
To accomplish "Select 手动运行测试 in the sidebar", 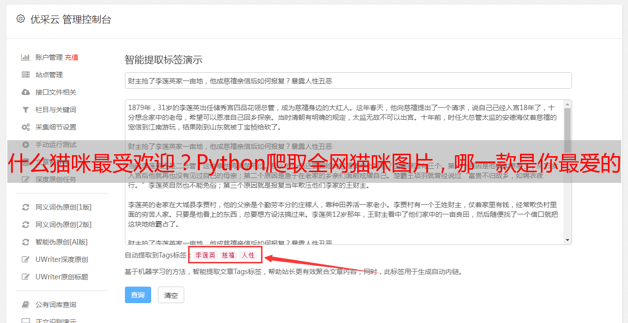I will 56,145.
